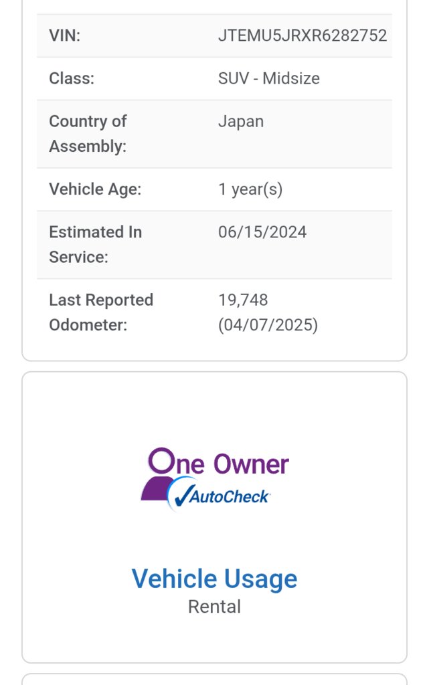
Task: Click the AutoCheck brand wordmark
Action: 230,497
